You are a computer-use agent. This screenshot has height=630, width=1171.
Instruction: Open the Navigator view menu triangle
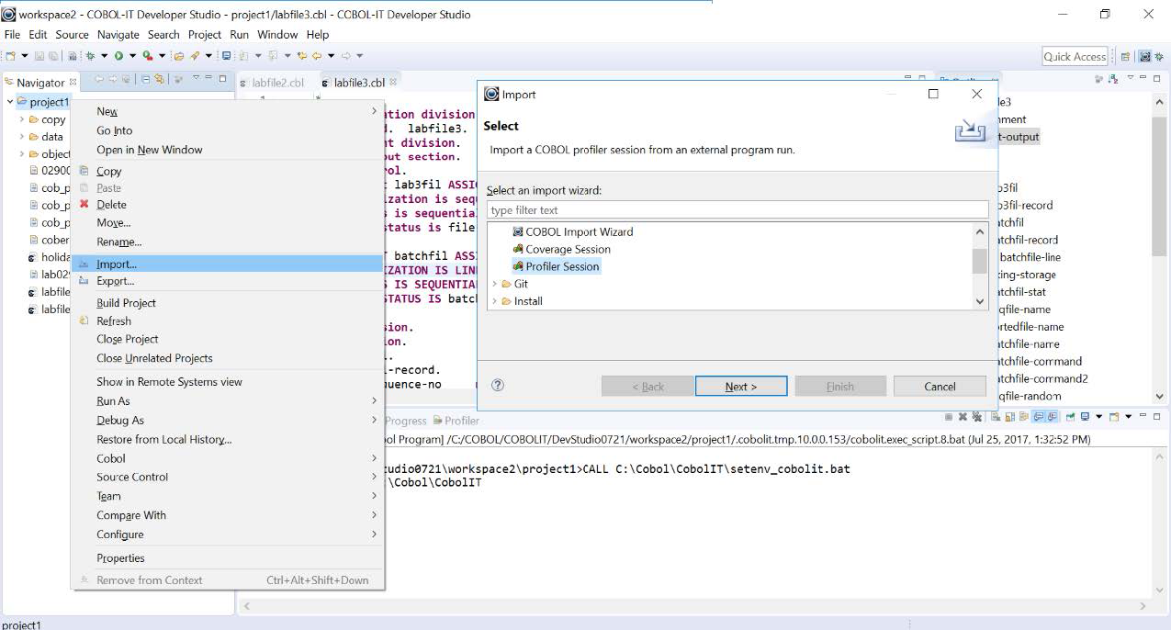tap(196, 81)
